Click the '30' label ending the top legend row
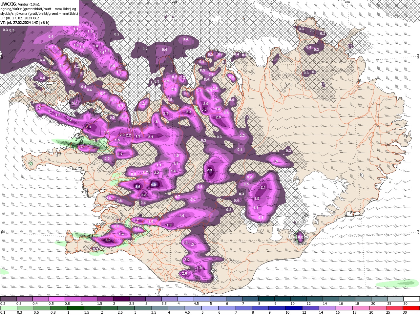The image size is (420, 315). [x=406, y=304]
